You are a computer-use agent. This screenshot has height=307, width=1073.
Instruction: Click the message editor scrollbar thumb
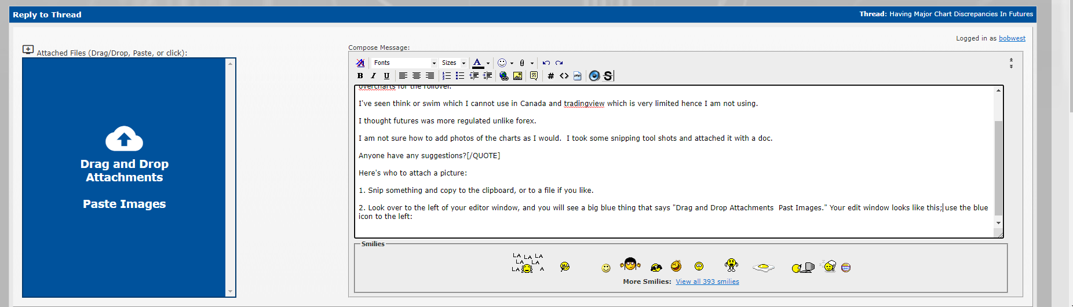point(998,168)
